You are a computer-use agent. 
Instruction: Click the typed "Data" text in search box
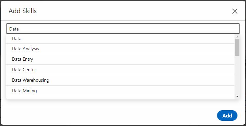pos(14,29)
